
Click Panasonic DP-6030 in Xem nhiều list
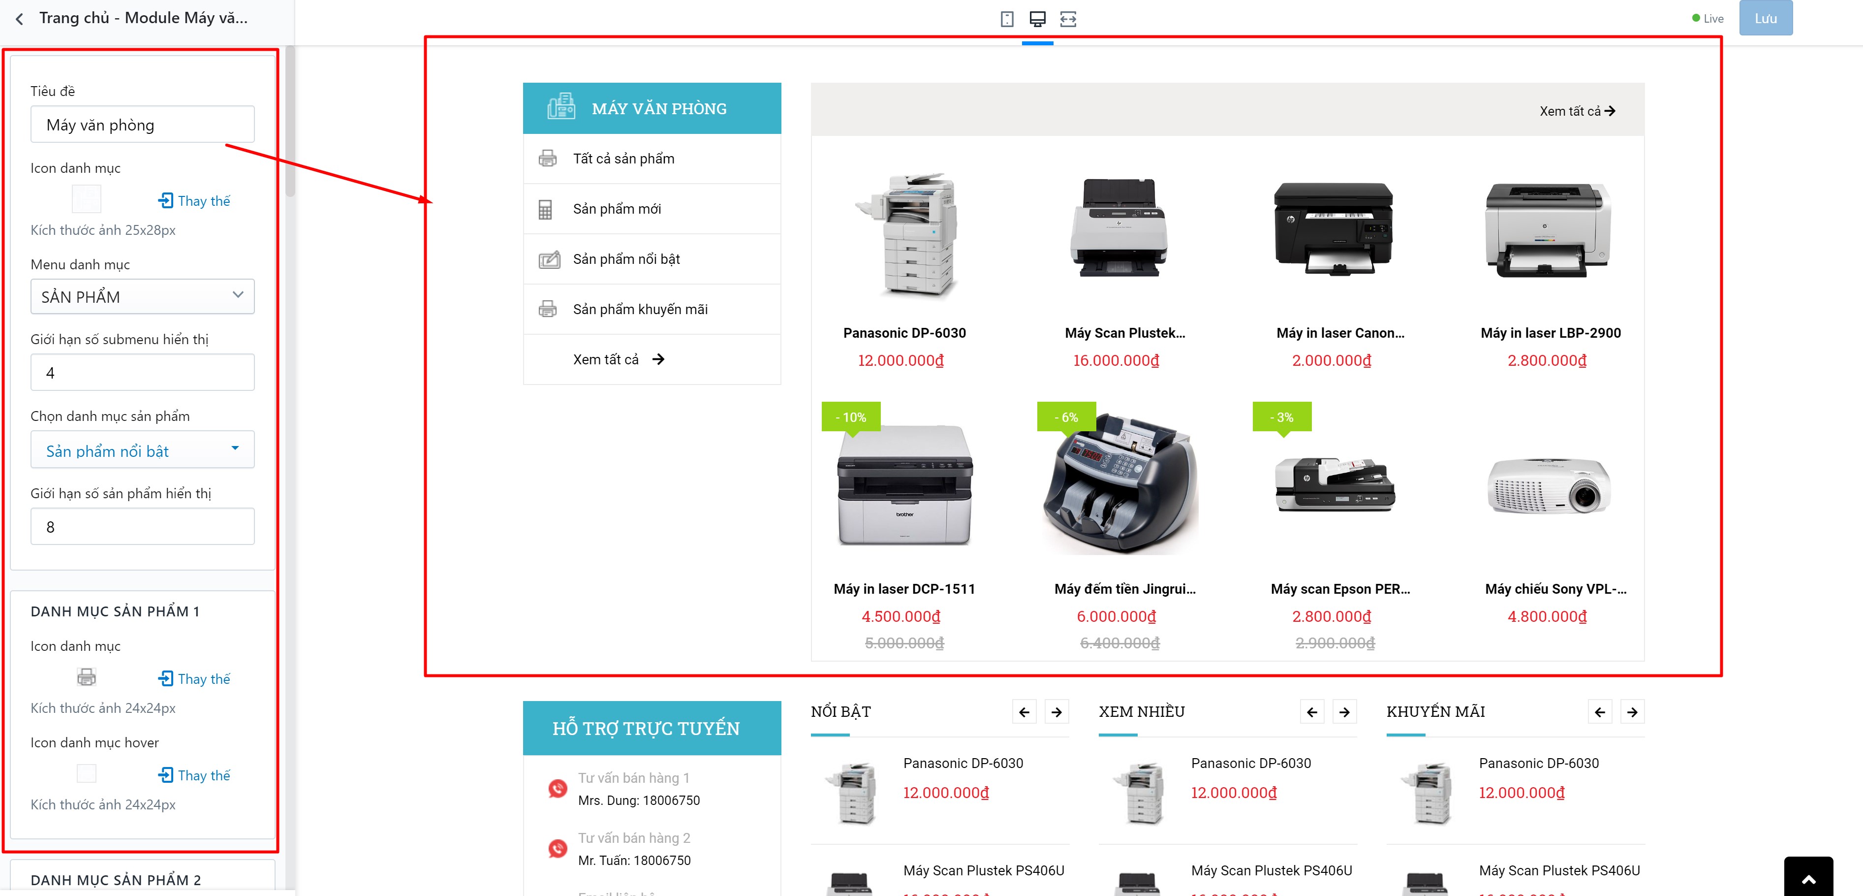[1250, 764]
